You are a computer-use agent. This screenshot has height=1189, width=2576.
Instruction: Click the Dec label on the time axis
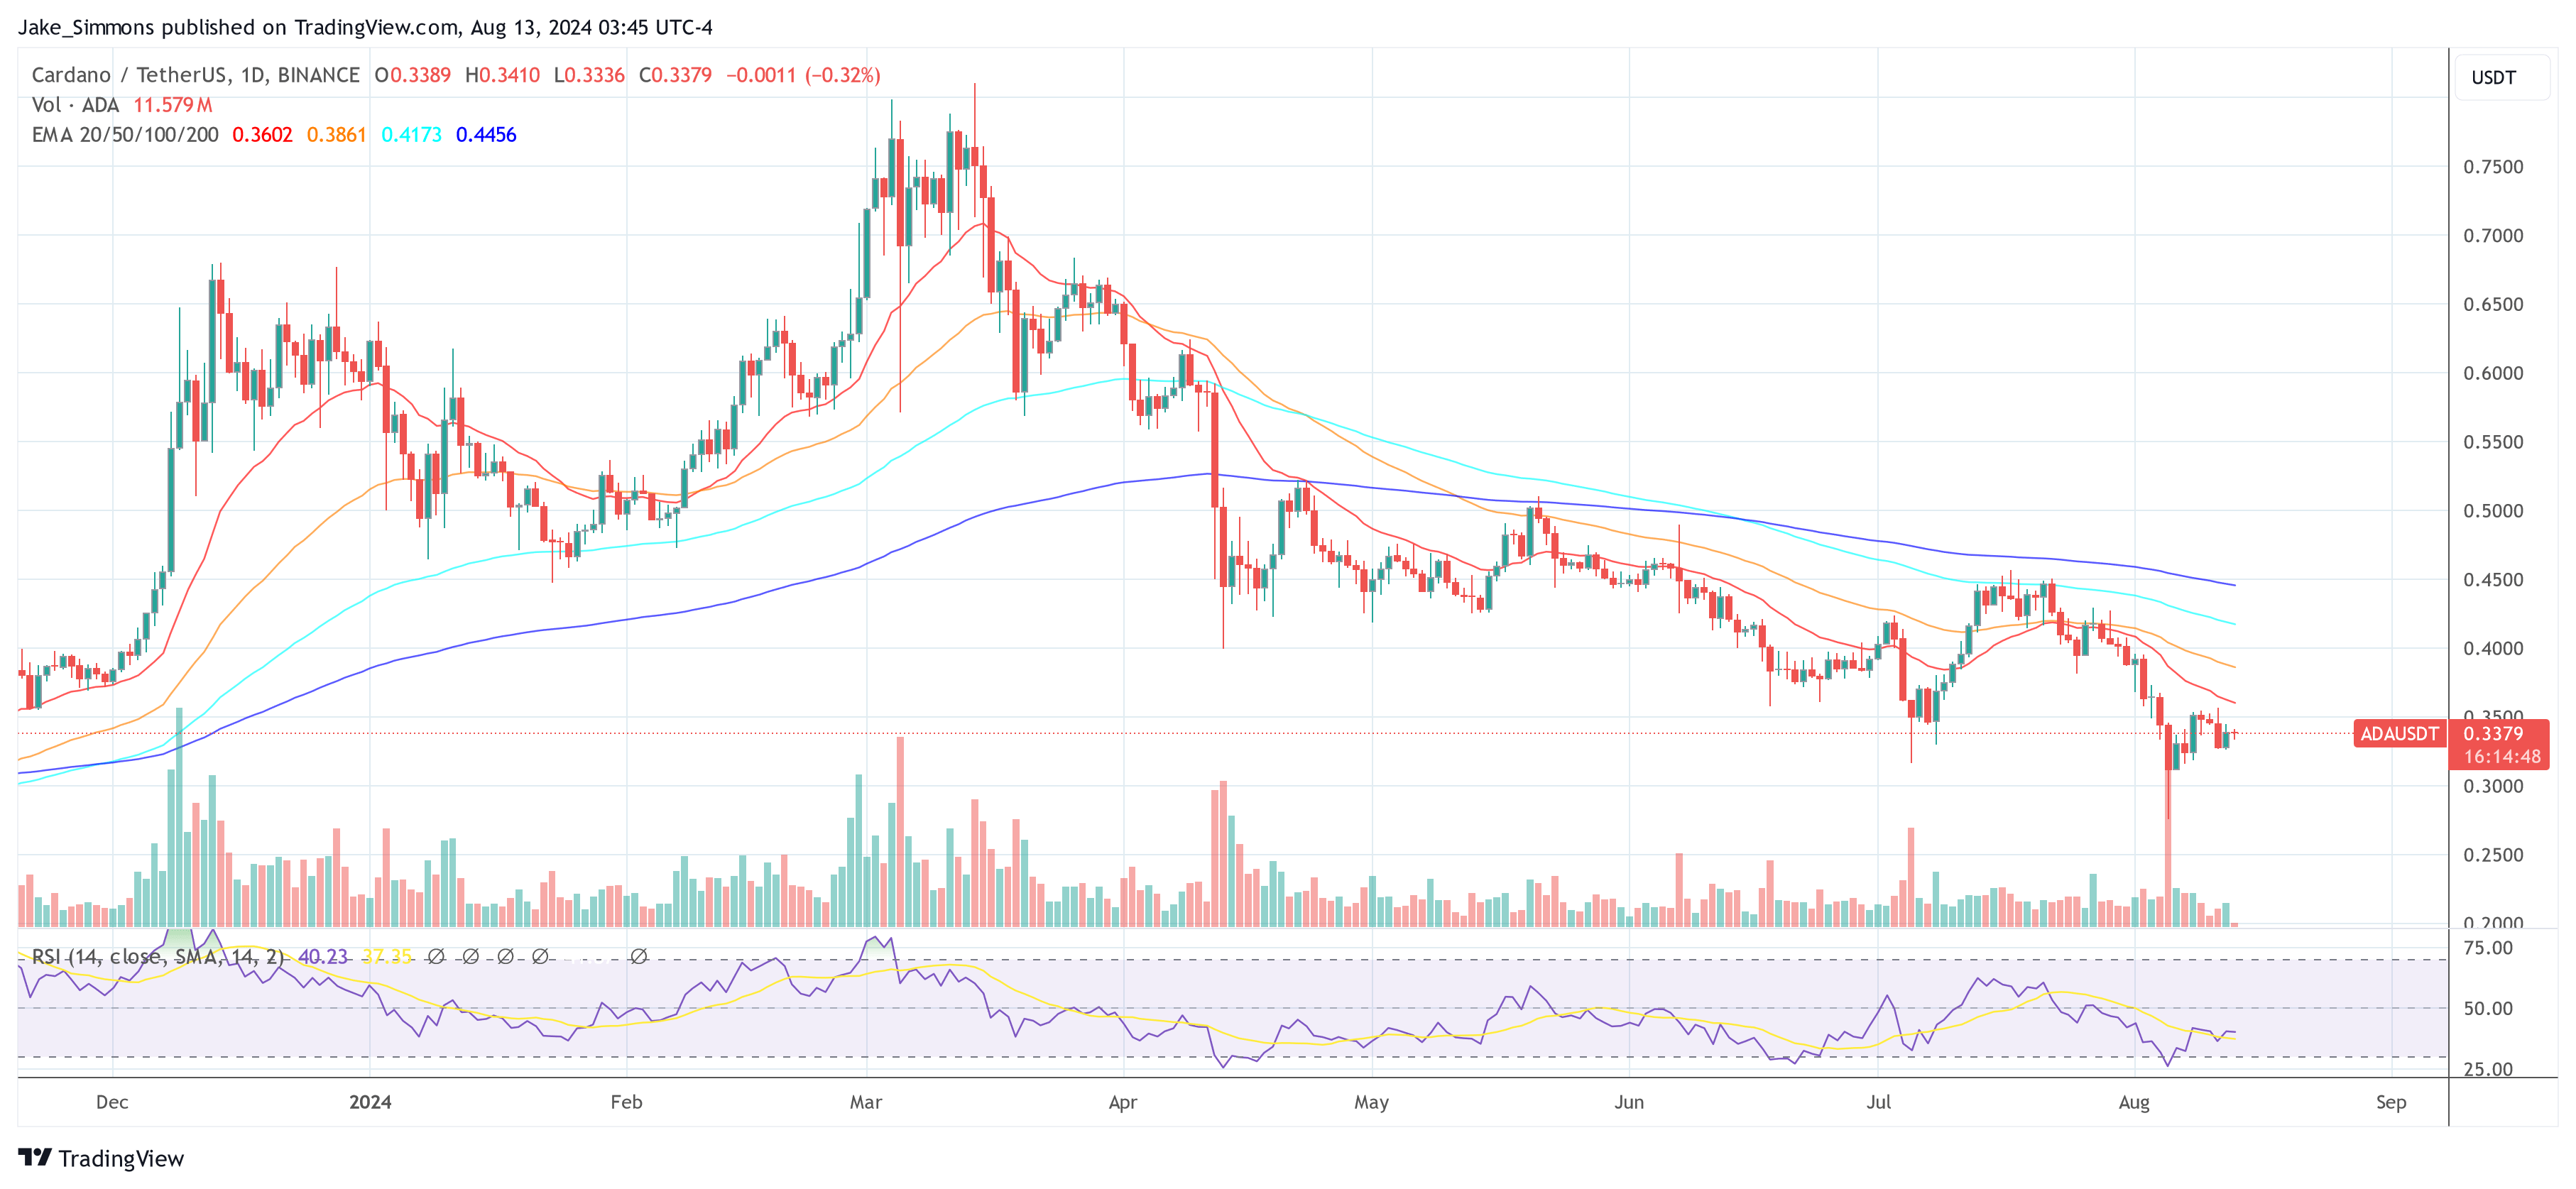pos(112,1102)
